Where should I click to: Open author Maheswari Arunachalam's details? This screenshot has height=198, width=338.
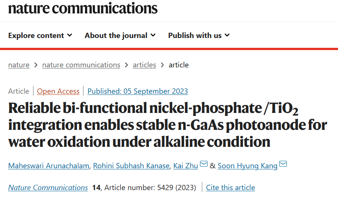pos(49,166)
